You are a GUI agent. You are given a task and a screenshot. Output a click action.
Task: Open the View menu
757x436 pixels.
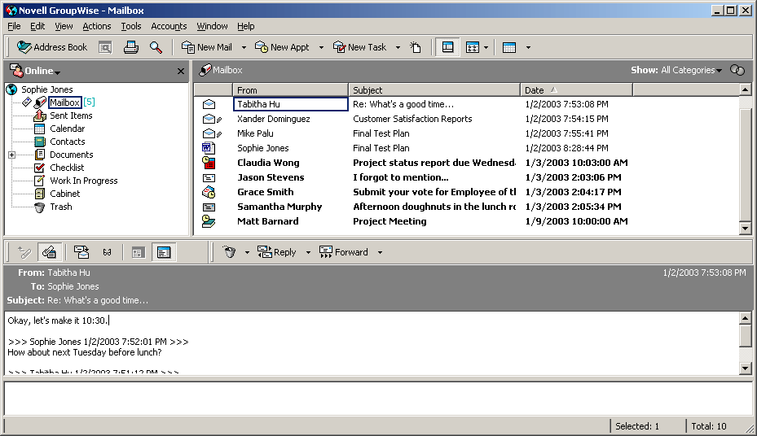pyautogui.click(x=64, y=26)
